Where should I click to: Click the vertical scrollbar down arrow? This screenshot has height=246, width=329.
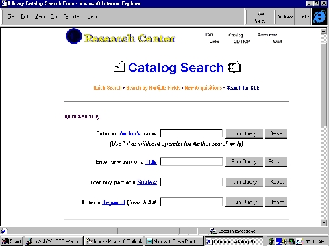pos(324,223)
